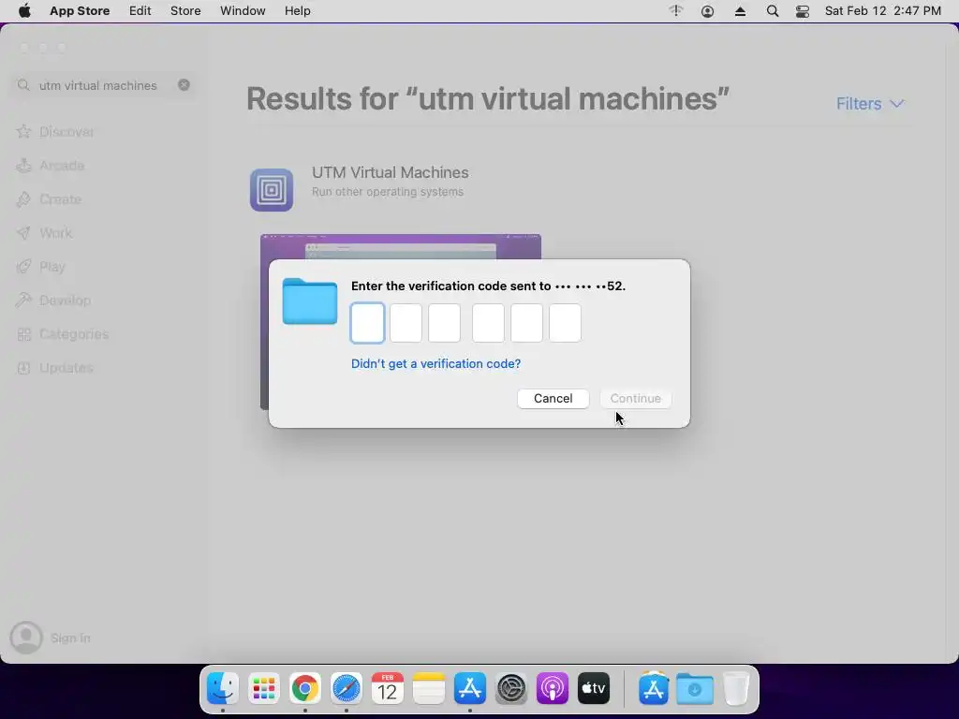959x719 pixels.
Task: Click Didn't get a verification code link
Action: pos(436,363)
